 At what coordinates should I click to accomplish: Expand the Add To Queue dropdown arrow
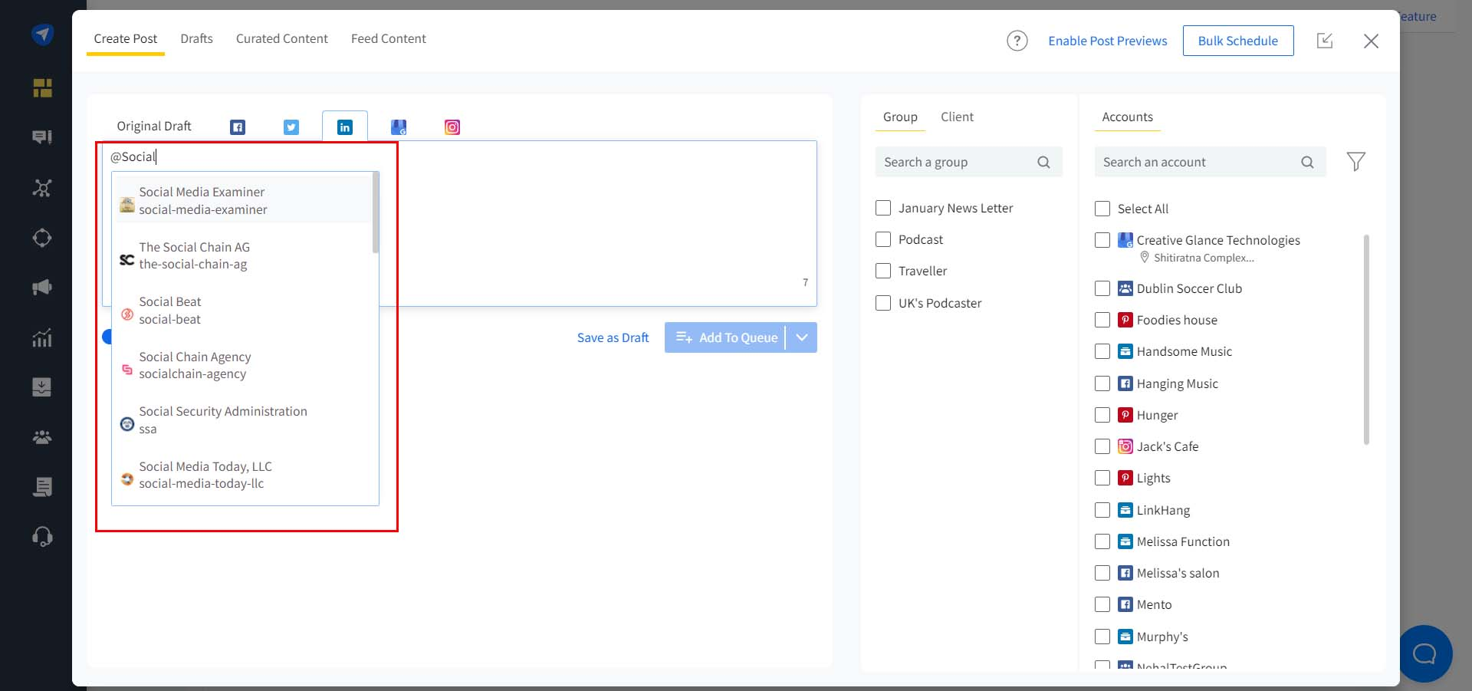[802, 337]
